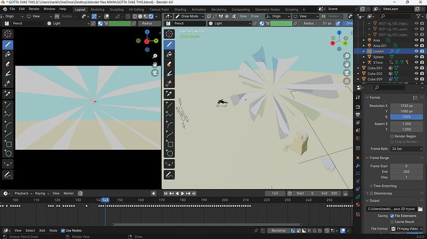Select the Tint tool in camera-view viewport toolbar

(x=7, y=74)
